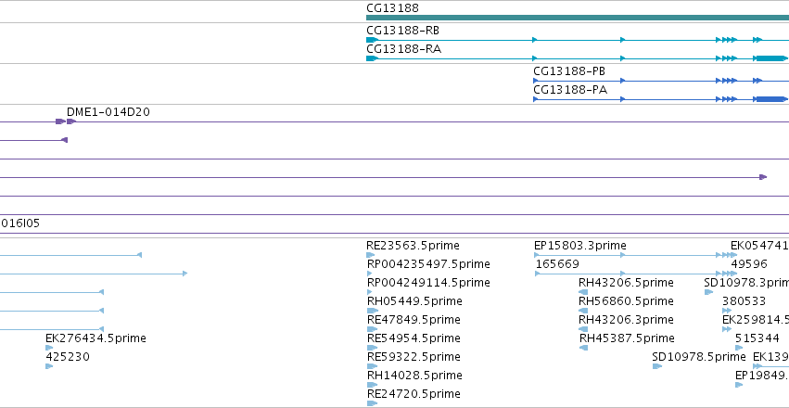
Task: Click the CG13188 gene bar
Action: (578, 18)
